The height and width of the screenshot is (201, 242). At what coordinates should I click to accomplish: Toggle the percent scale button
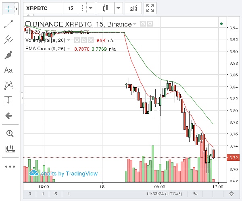[195, 194]
